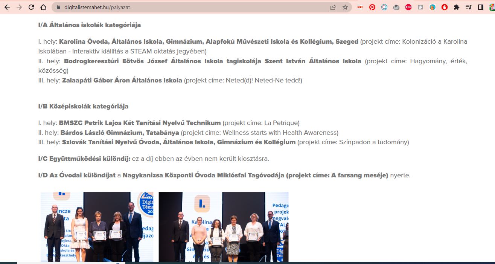Click the heading I/B Középiskolák kategóriája

point(83,106)
